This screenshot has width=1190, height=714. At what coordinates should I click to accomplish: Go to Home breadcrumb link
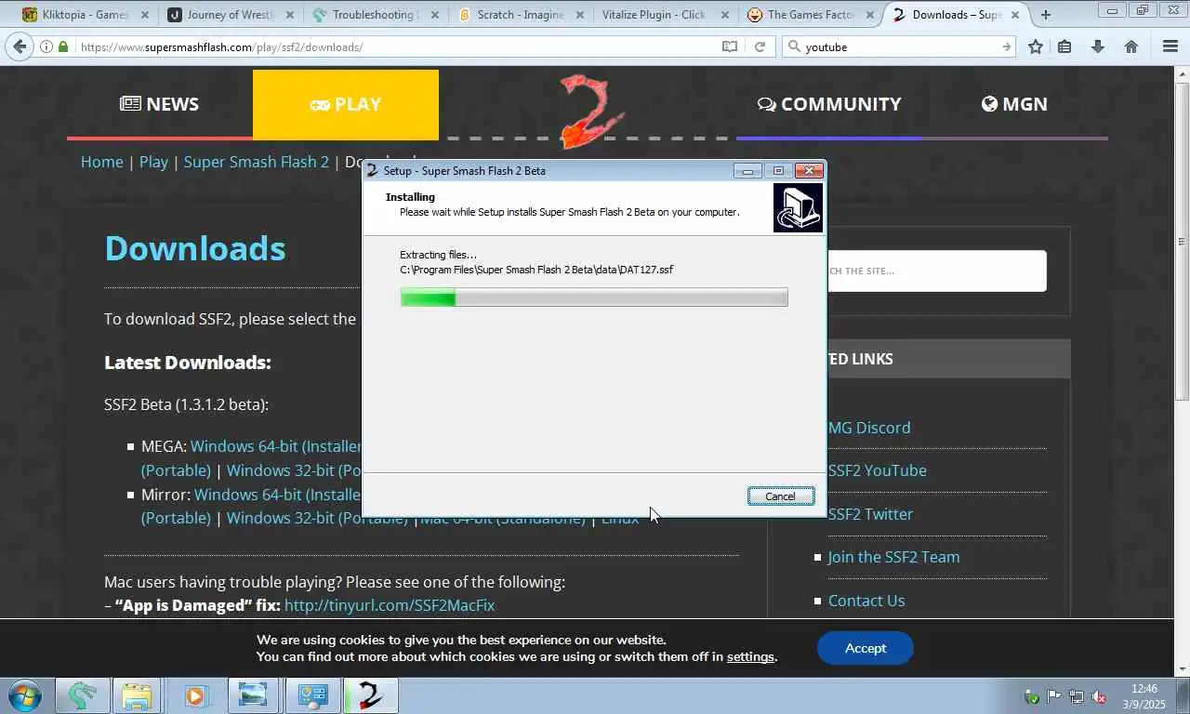102,162
